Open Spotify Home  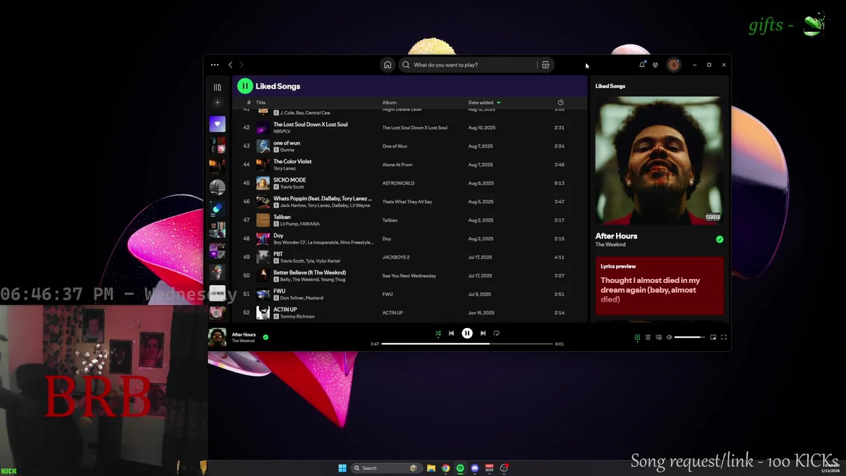point(387,65)
